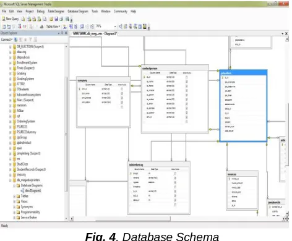The width and height of the screenshot is (292, 241).
Task: Expand the OrderingSystem database node
Action: [x=10, y=122]
